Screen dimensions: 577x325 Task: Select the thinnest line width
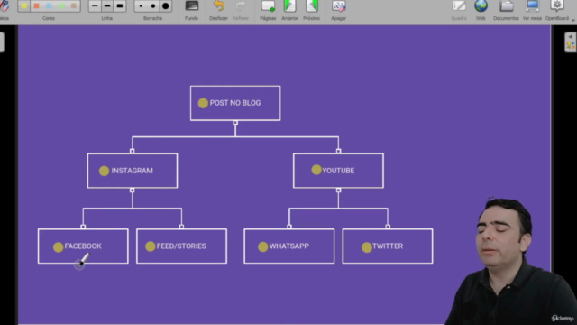point(95,6)
